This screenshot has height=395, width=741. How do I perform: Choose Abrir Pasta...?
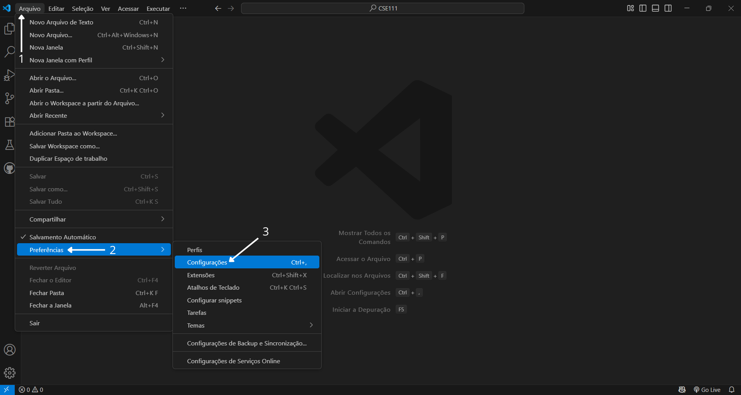click(94, 90)
